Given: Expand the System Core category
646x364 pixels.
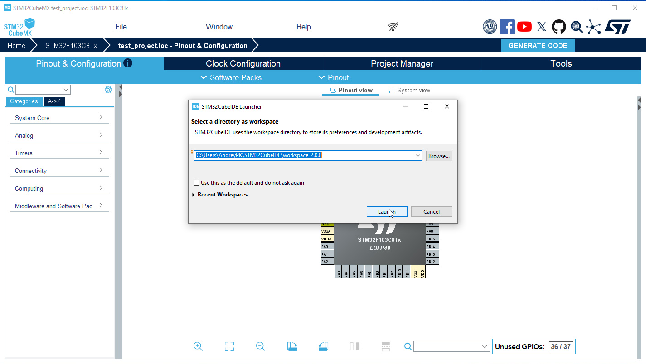Looking at the screenshot, I should [x=59, y=118].
